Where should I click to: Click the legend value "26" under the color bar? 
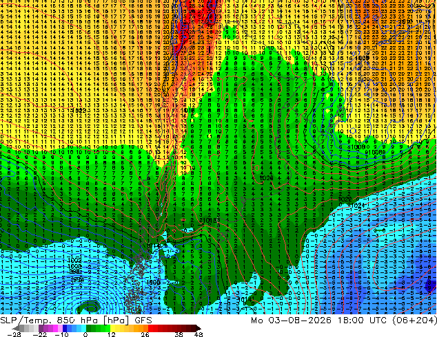pos(145,334)
